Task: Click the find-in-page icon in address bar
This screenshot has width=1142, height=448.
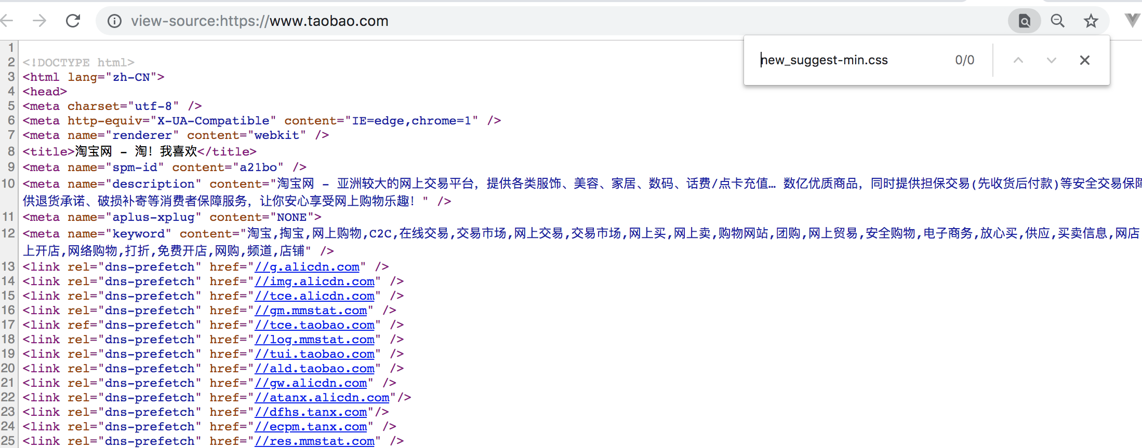Action: (x=1024, y=21)
